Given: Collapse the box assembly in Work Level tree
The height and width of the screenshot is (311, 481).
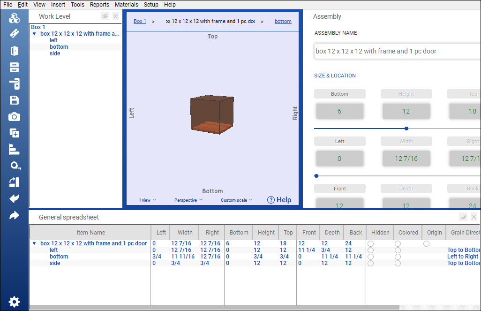Looking at the screenshot, I should 34,34.
